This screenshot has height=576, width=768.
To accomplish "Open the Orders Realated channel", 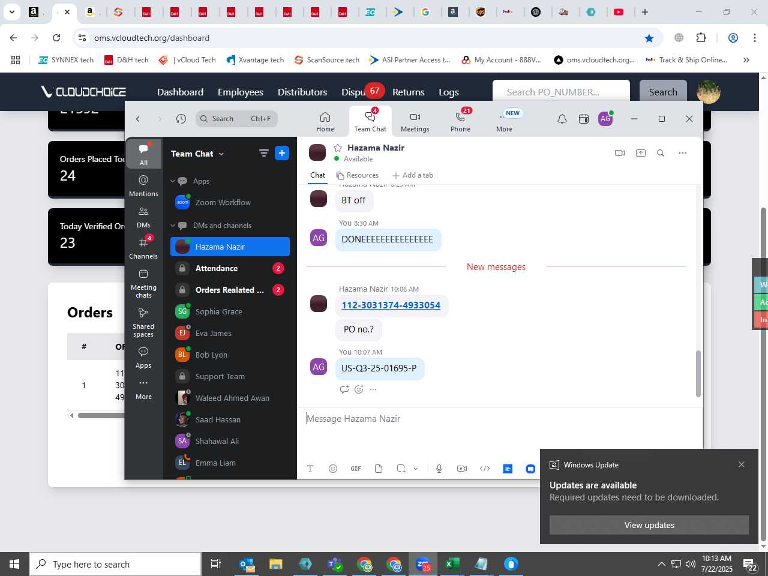I will pyautogui.click(x=230, y=290).
